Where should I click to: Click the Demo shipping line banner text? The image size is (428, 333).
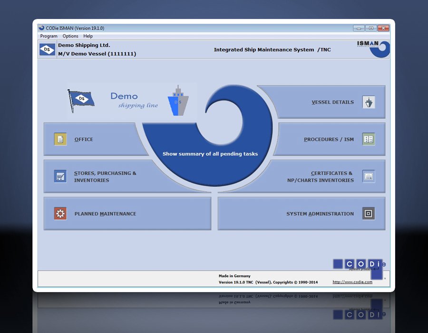(134, 100)
